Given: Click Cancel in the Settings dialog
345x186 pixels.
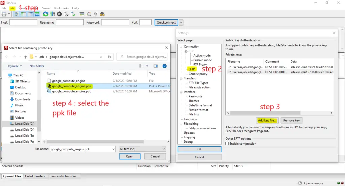Looking at the screenshot, I should coord(199,157).
